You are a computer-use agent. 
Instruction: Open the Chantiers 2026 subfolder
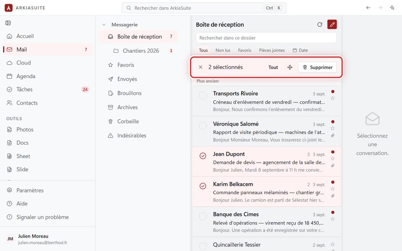point(141,51)
